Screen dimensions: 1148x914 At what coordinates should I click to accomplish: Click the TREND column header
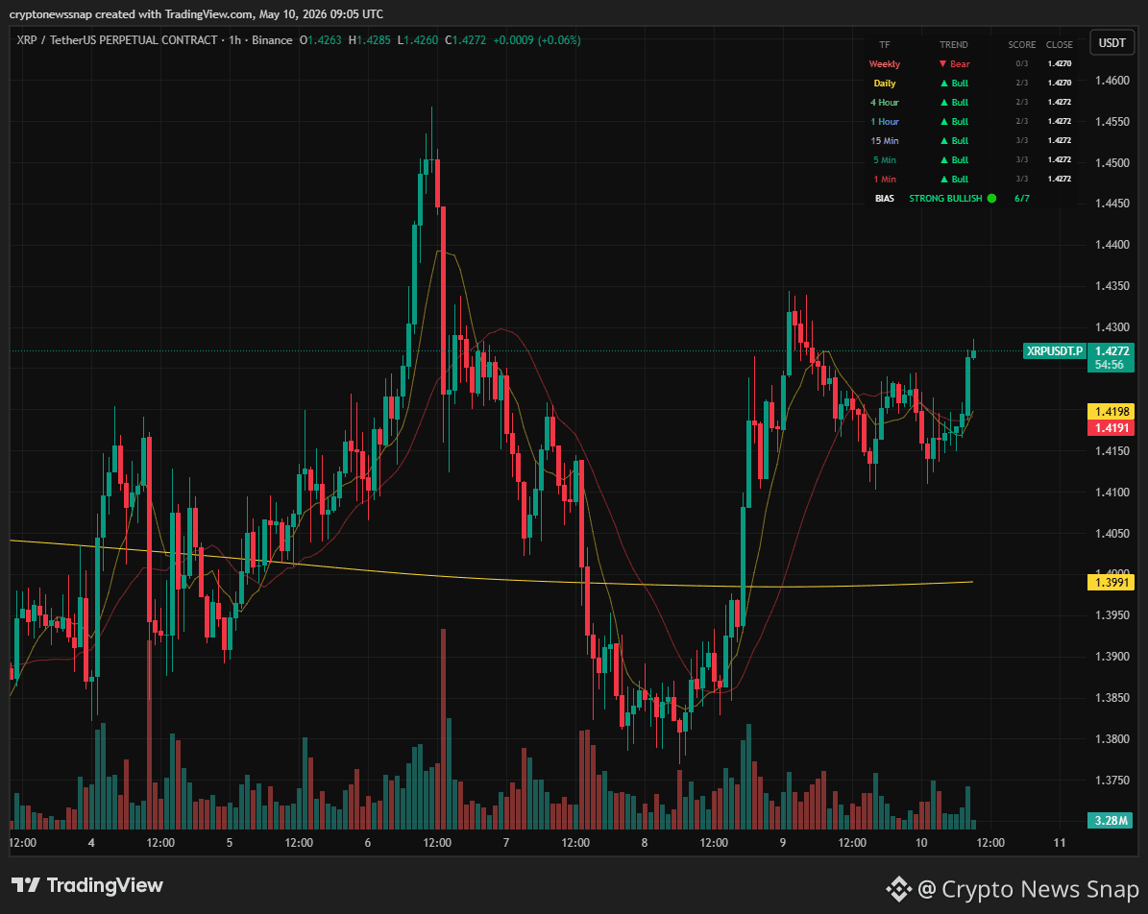(x=954, y=44)
